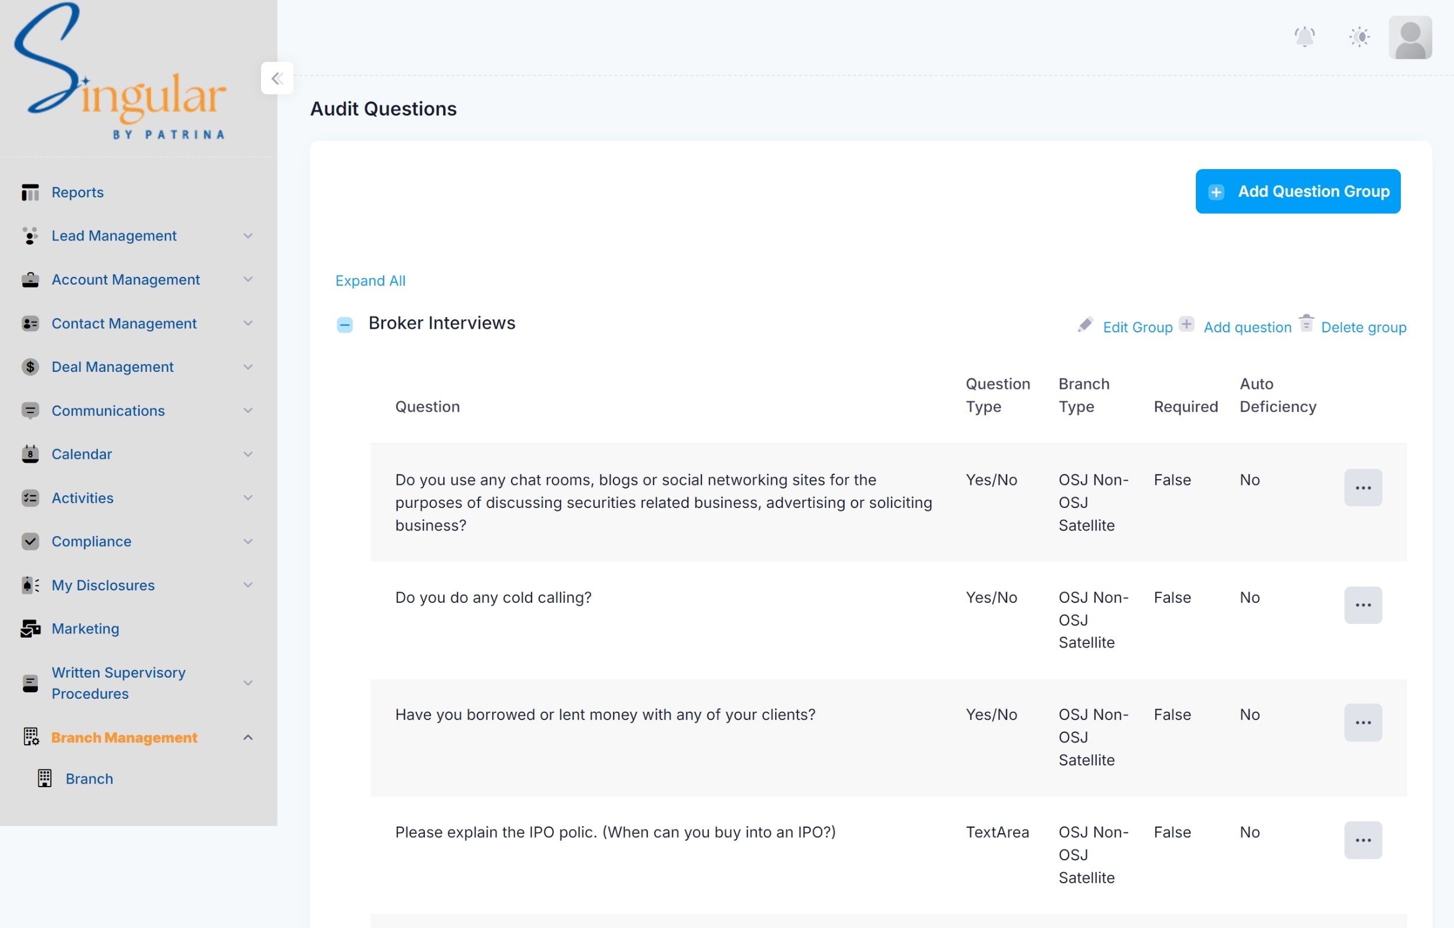Viewport: 1454px width, 928px height.
Task: Open actions menu for IPO policy question
Action: [x=1363, y=840]
